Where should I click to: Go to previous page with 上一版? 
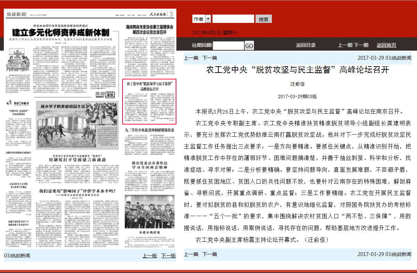click(150, 256)
